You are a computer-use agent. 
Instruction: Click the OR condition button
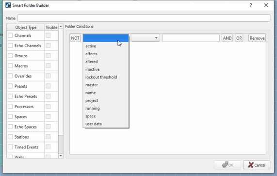tap(239, 38)
